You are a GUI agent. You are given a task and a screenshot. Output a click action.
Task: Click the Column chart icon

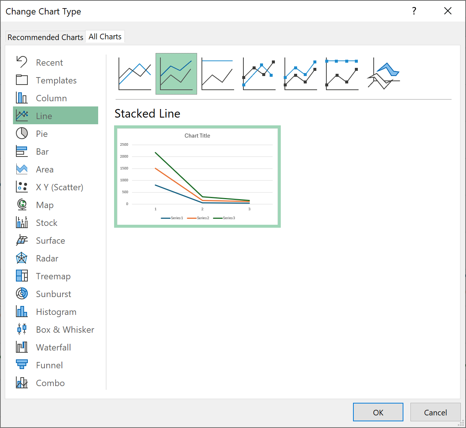pos(22,98)
